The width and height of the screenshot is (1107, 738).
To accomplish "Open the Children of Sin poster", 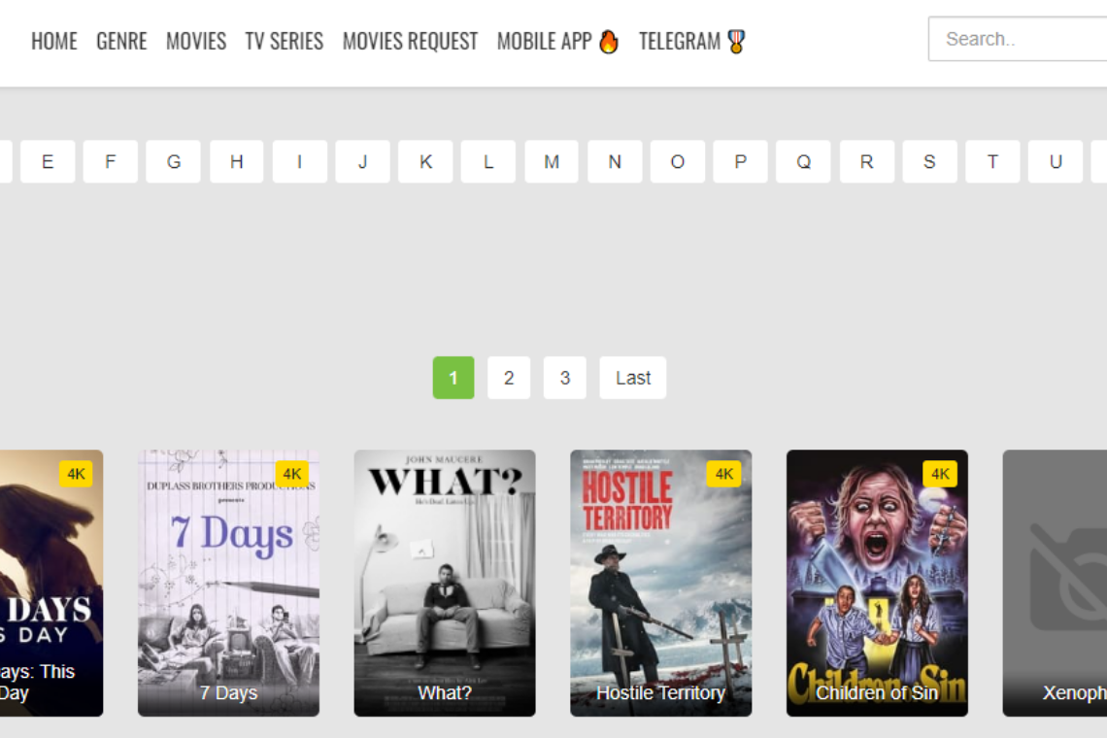I will [x=877, y=584].
